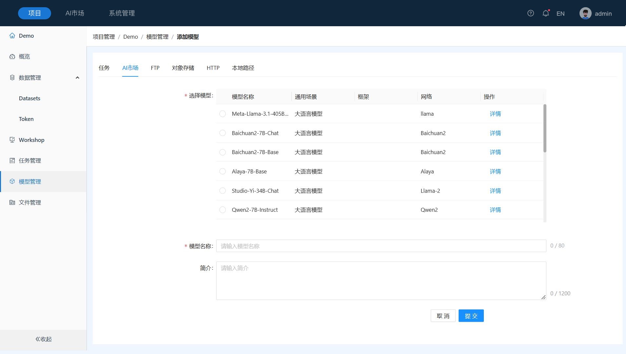
Task: Switch language using the EN toggle
Action: coord(560,14)
